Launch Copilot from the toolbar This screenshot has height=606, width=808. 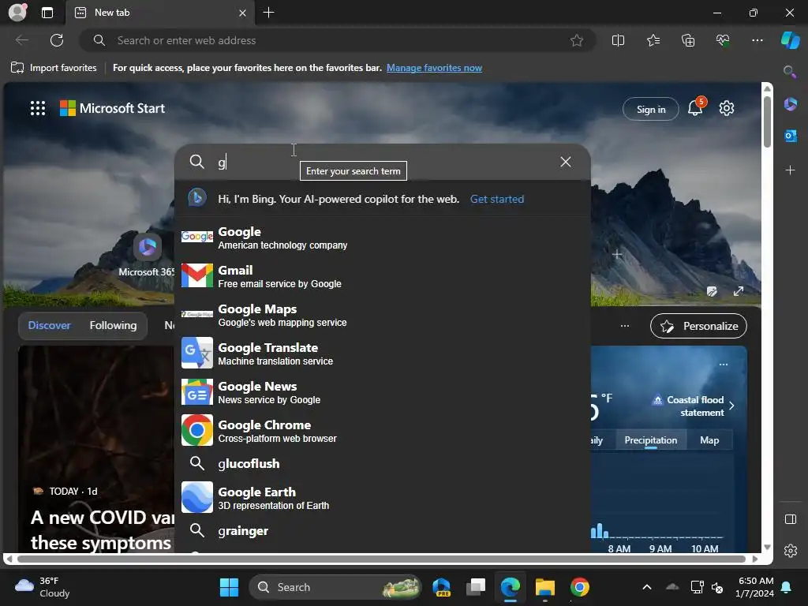(790, 40)
